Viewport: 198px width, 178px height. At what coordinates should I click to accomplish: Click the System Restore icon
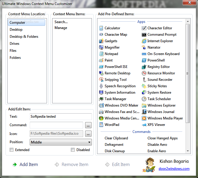[x=144, y=93]
